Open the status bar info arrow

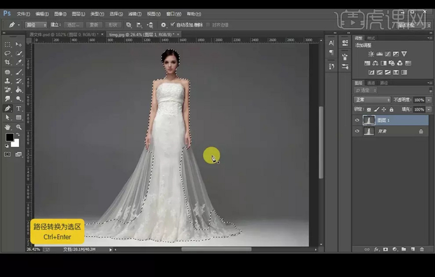tap(111, 250)
